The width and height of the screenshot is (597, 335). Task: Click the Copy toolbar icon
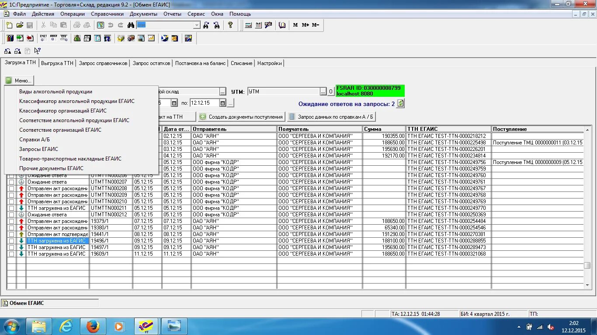click(53, 25)
